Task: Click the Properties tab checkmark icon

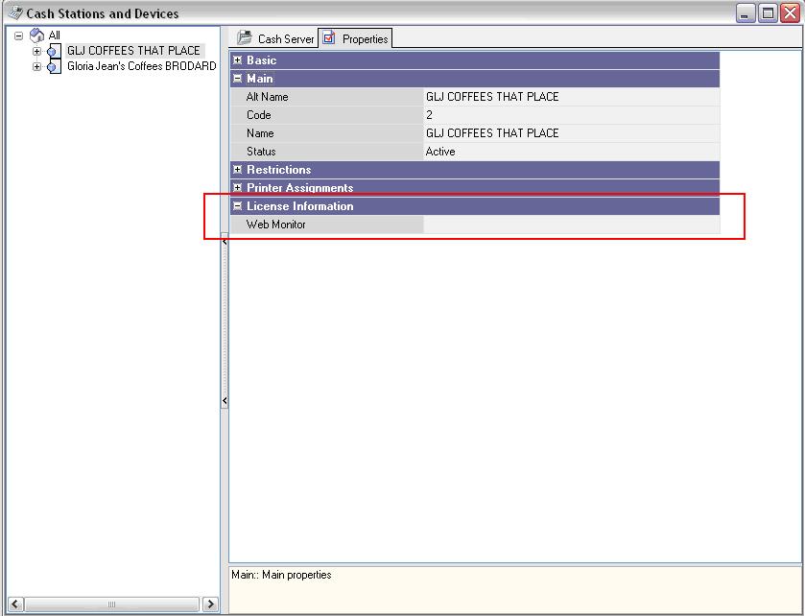Action: point(329,37)
